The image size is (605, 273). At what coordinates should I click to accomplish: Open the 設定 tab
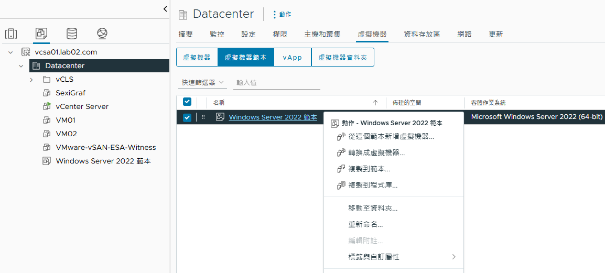pyautogui.click(x=249, y=34)
